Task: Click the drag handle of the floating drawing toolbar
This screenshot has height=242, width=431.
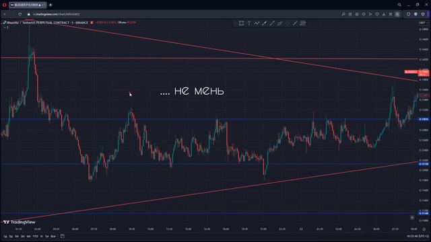Action: [235, 24]
